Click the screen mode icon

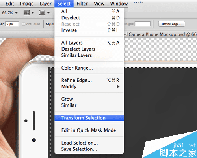(42, 13)
